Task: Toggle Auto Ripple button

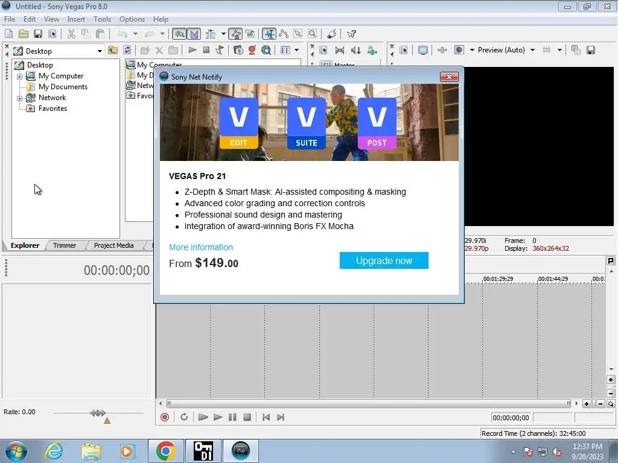Action: tap(211, 34)
